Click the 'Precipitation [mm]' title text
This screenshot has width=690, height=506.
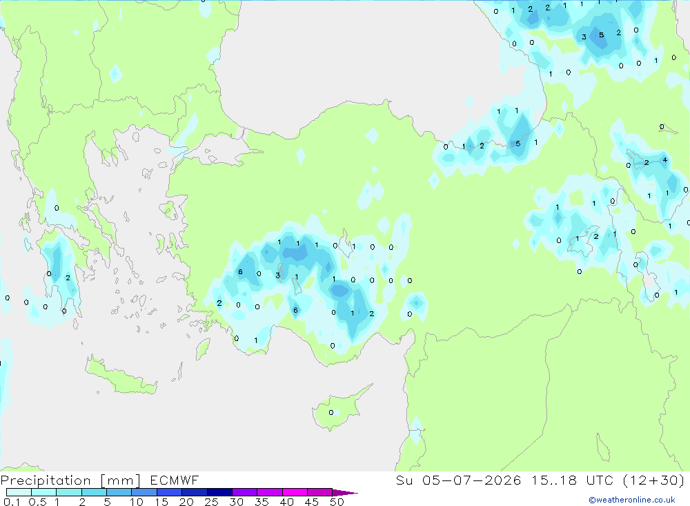(70, 480)
